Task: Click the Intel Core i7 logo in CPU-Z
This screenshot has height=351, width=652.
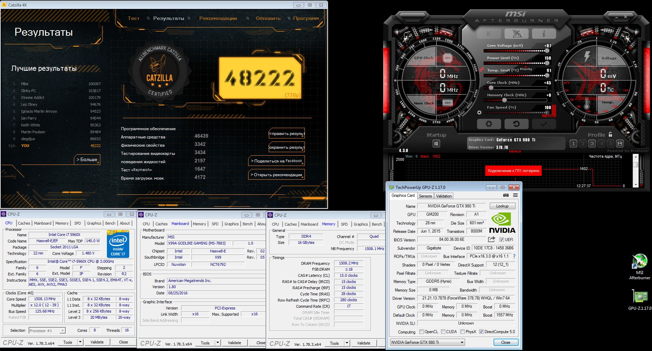Action: (x=118, y=244)
